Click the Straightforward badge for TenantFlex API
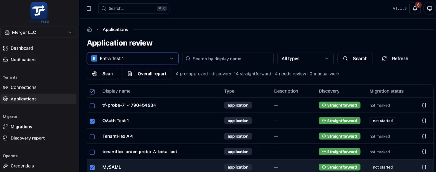 pyautogui.click(x=339, y=136)
